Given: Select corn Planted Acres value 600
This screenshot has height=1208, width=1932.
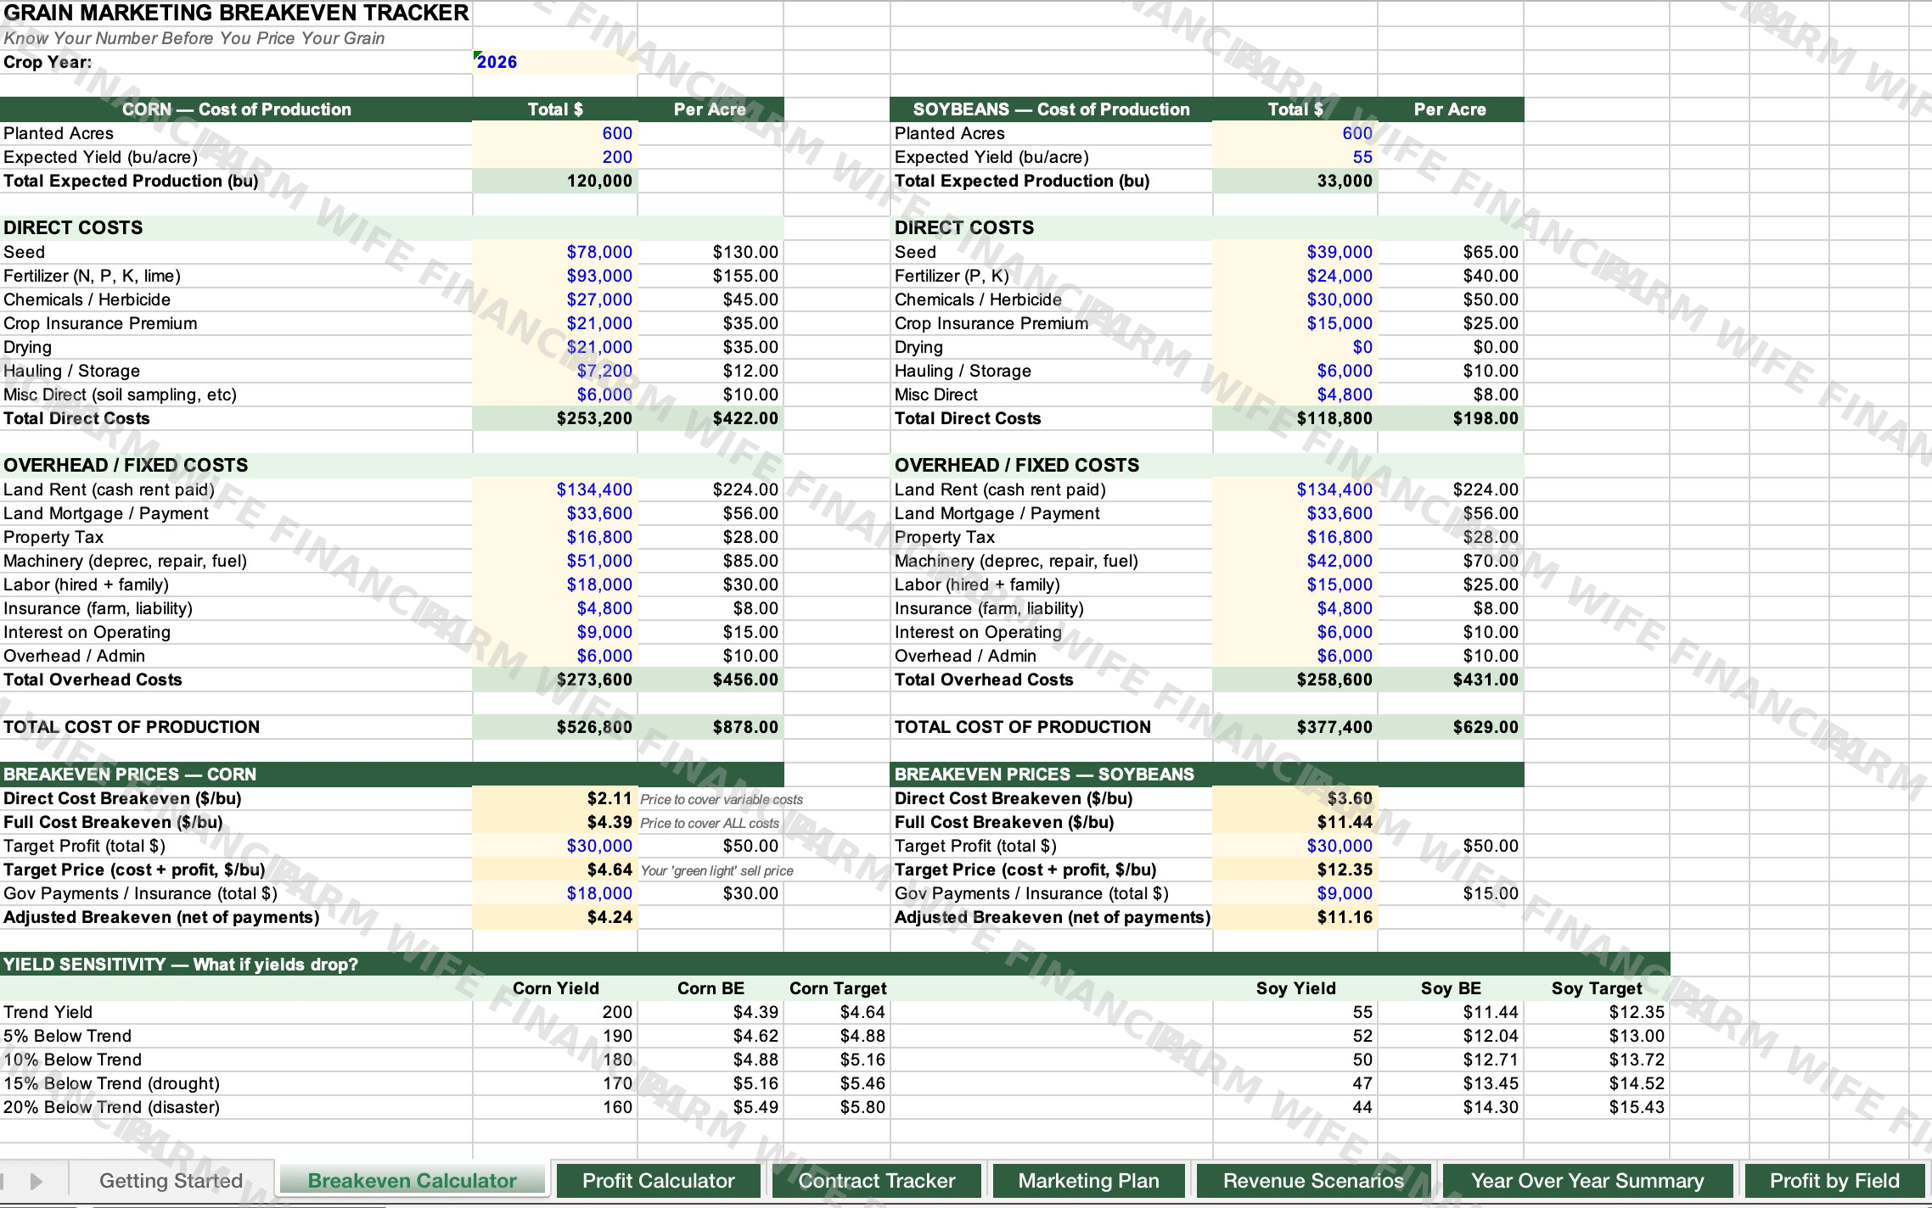Looking at the screenshot, I should point(554,133).
